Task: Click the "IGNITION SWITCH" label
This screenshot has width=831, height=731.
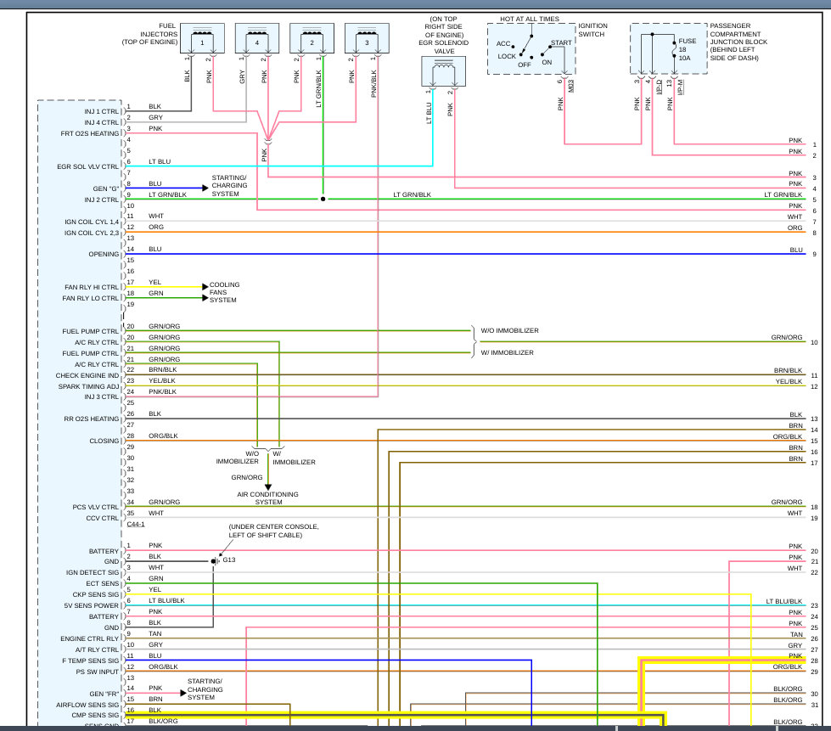Action: click(593, 30)
